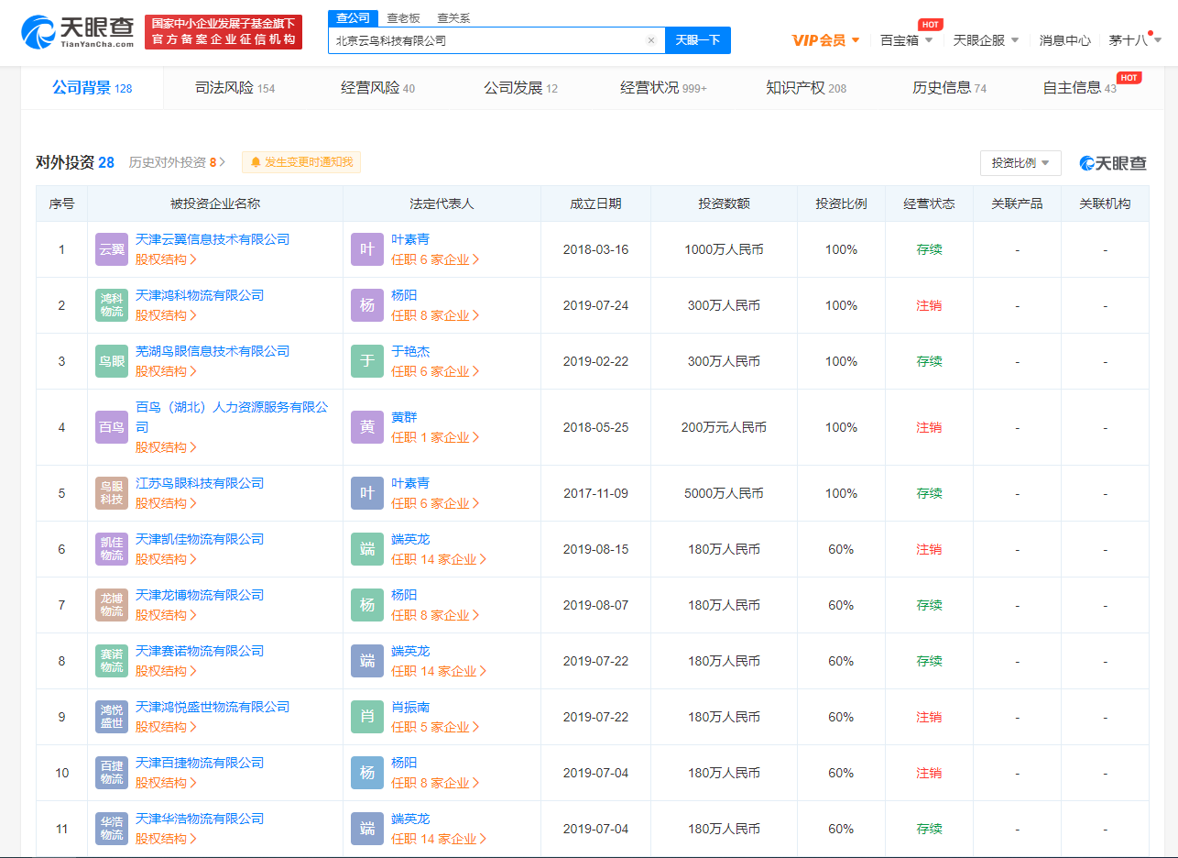
Task: Click the 鸿悦盛世 company logo badge
Action: pos(112,717)
